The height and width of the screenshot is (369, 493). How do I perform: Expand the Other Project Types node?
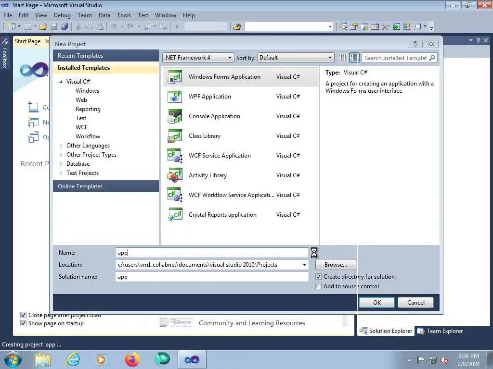pyautogui.click(x=61, y=155)
